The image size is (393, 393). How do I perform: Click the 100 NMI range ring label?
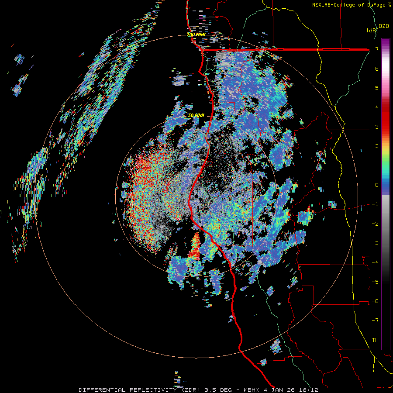tap(196, 34)
